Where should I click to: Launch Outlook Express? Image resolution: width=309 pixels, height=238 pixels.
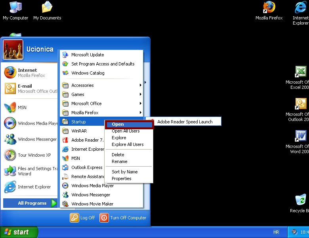pyautogui.click(x=82, y=167)
